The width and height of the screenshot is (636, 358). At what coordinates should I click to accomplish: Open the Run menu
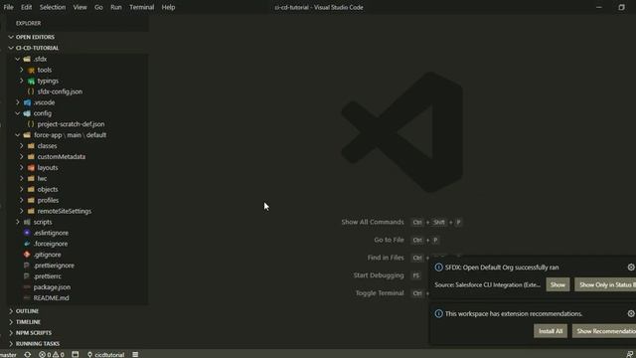116,7
